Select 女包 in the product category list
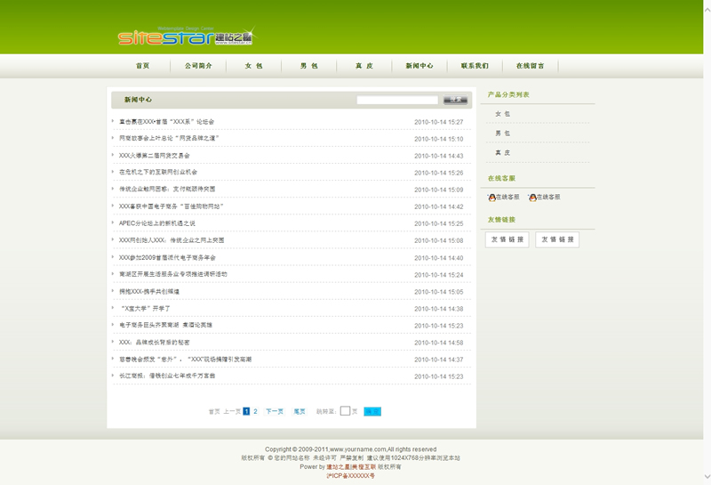This screenshot has height=485, width=711. (x=502, y=114)
